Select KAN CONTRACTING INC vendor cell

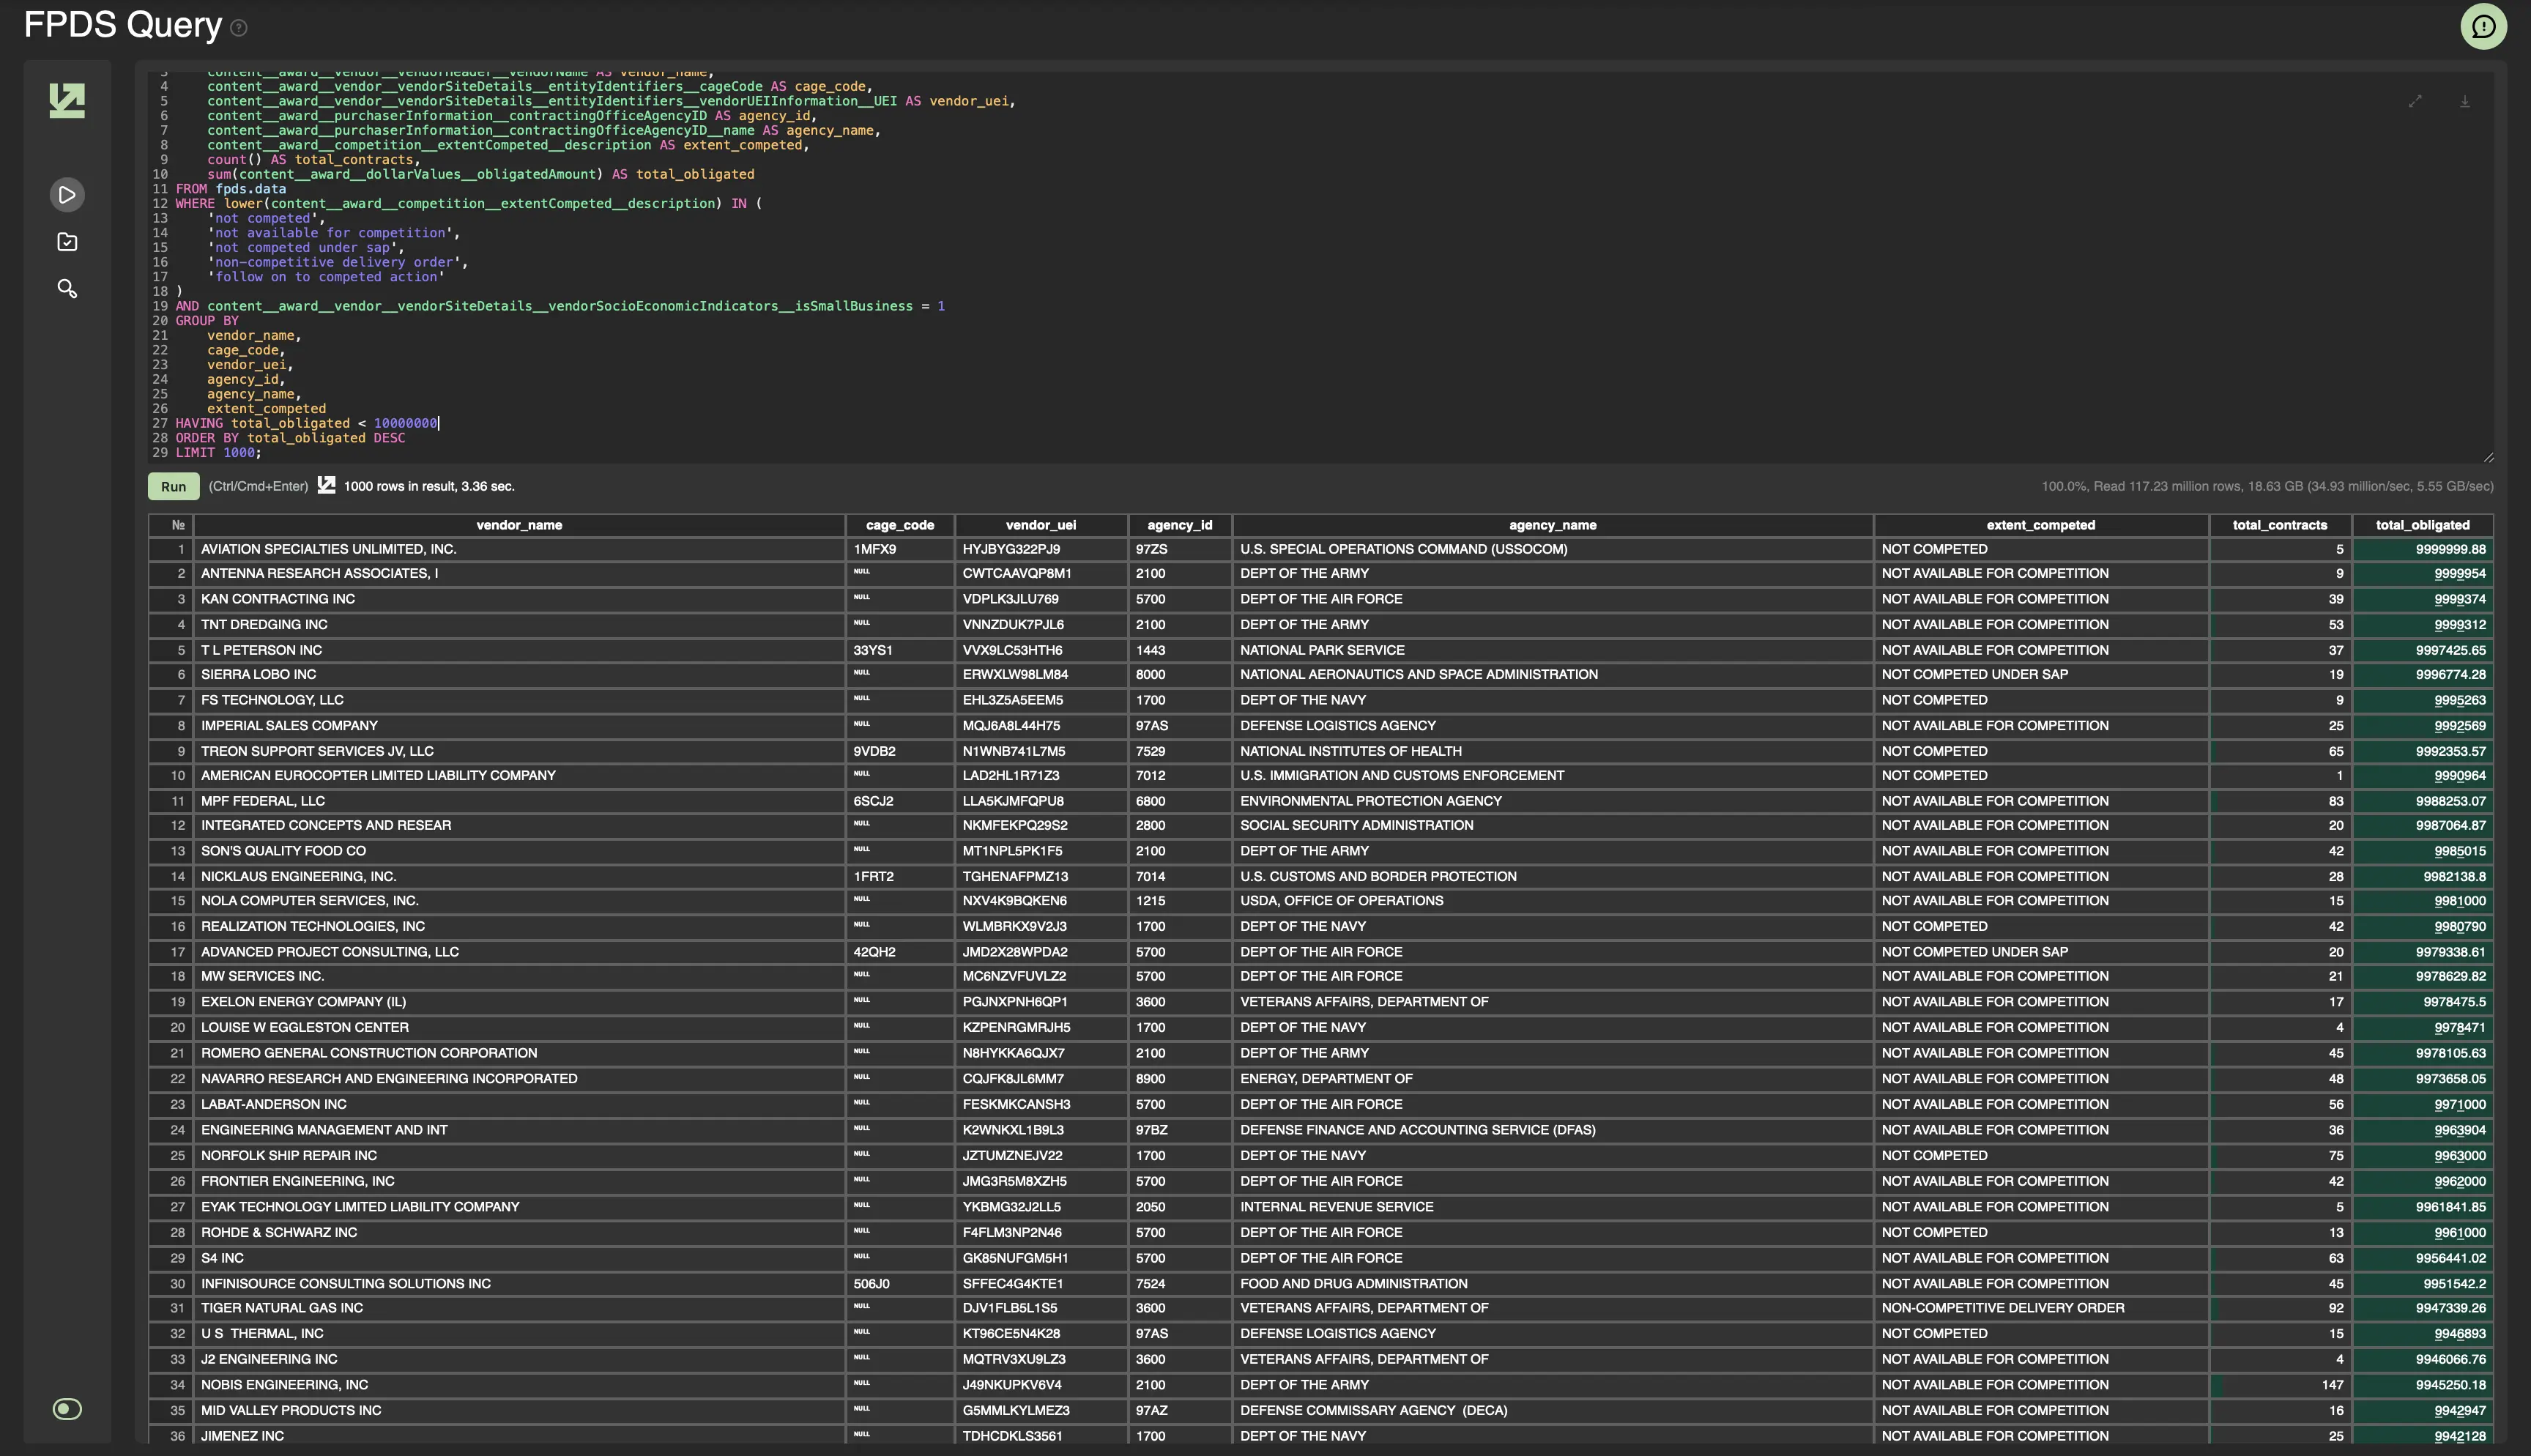519,599
